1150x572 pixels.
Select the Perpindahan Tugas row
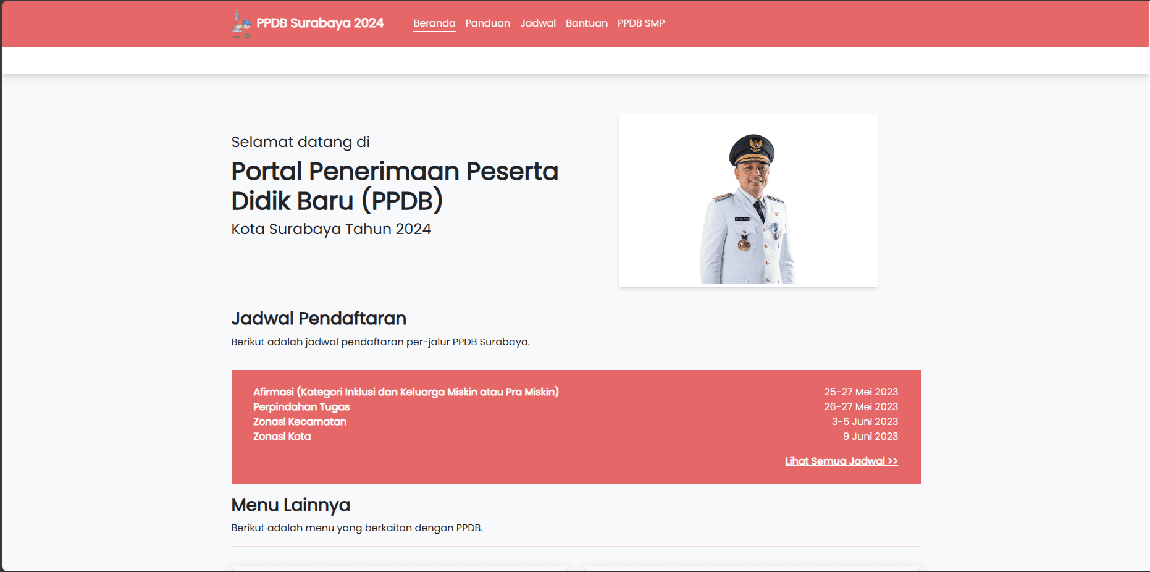coord(301,406)
